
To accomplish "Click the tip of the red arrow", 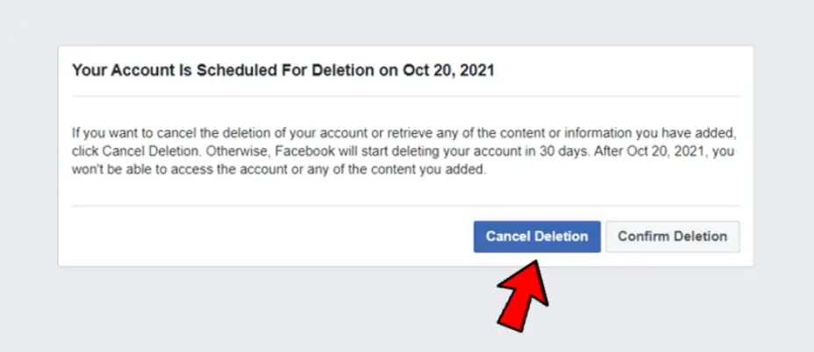I will (x=535, y=263).
